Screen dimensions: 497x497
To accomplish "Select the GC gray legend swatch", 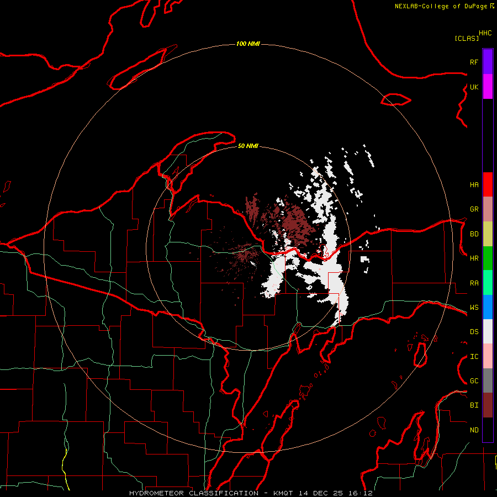I will [488, 380].
